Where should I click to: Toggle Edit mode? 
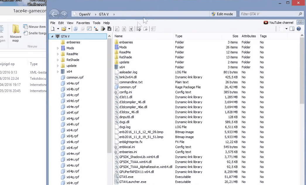pos(222,14)
